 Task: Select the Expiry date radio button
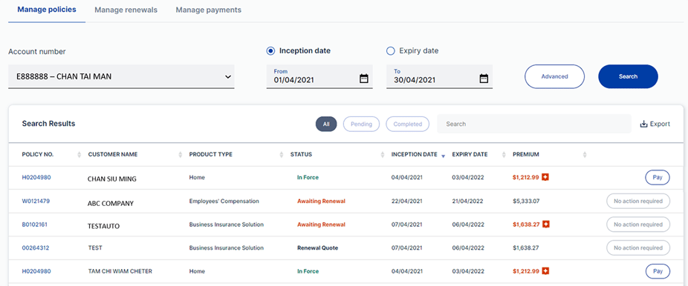(390, 50)
